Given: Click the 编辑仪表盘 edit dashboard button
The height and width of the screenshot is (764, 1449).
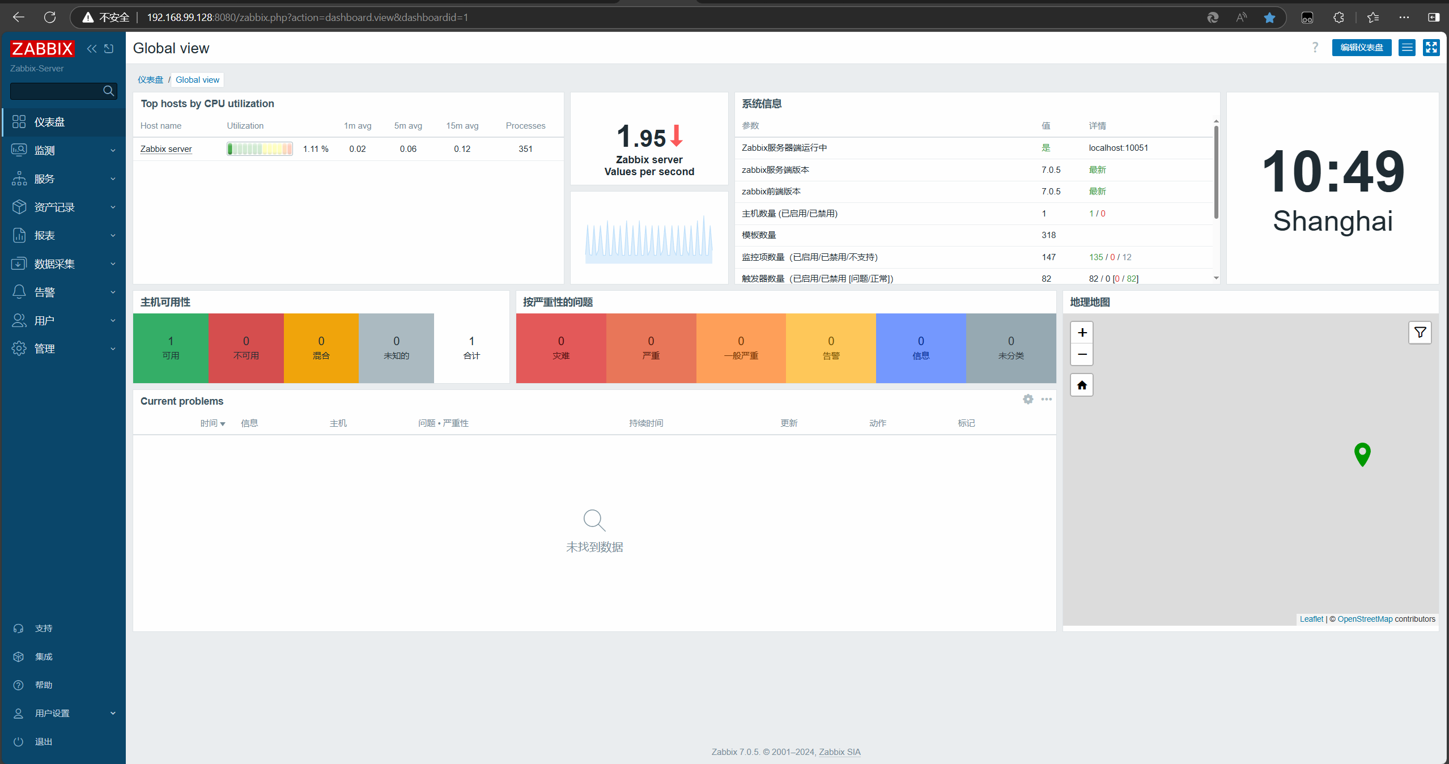Looking at the screenshot, I should pyautogui.click(x=1361, y=48).
